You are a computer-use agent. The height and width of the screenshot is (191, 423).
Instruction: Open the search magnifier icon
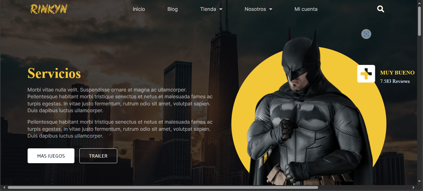click(x=381, y=9)
